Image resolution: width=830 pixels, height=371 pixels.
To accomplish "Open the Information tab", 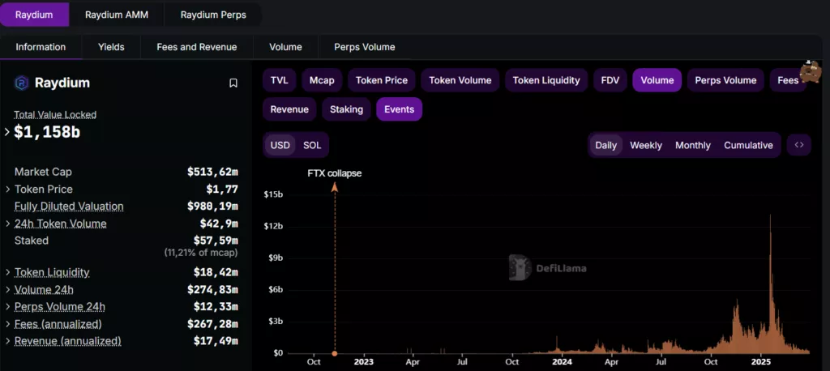I will coord(41,47).
